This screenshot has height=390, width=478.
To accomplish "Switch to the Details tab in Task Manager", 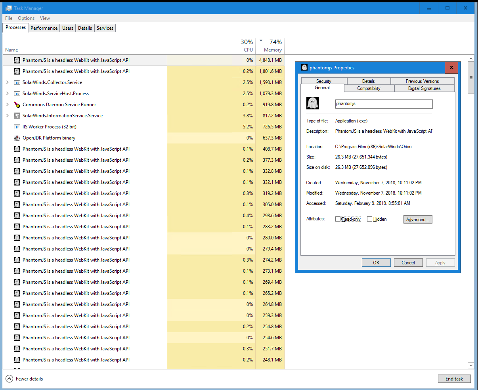I will (x=85, y=28).
